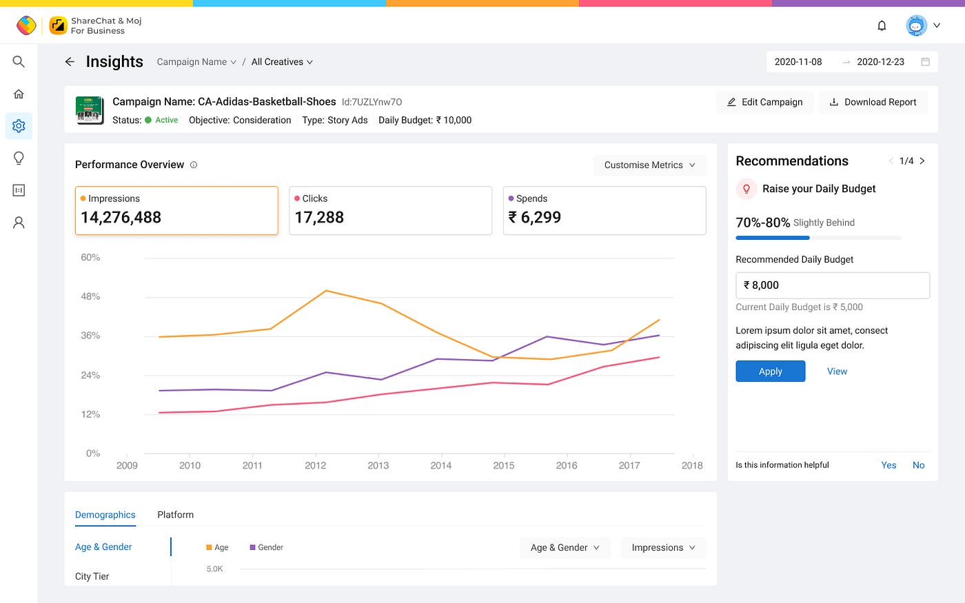Open the All Creatives dropdown
Viewport: 965px width, 603px height.
coord(282,61)
